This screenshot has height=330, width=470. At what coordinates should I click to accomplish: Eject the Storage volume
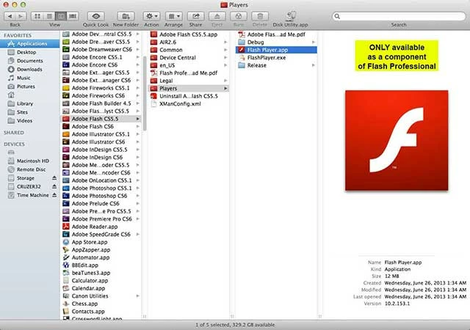(54, 178)
